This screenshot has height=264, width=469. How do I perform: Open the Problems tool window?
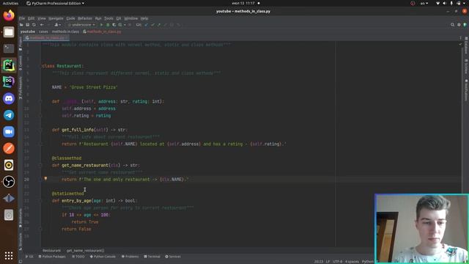pyautogui.click(x=130, y=257)
